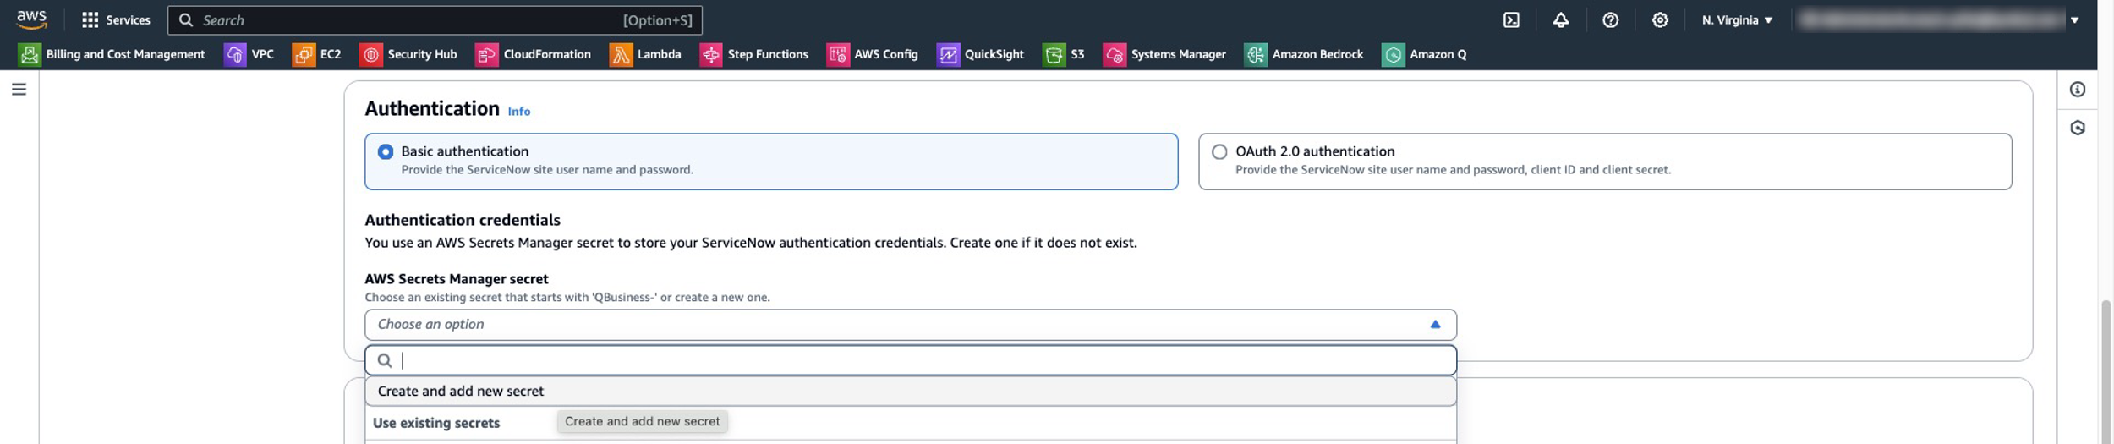Select OAuth 2.0 authentication radio option
This screenshot has height=444, width=2114.
click(1219, 152)
